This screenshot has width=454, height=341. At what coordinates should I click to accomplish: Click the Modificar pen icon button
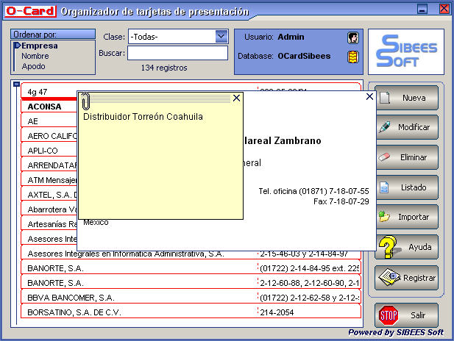coord(406,127)
